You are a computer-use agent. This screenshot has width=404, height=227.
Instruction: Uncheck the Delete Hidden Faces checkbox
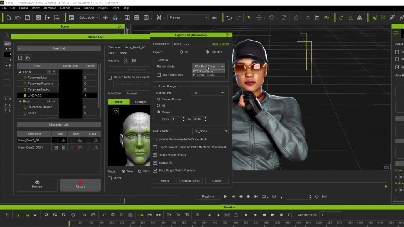(x=155, y=155)
